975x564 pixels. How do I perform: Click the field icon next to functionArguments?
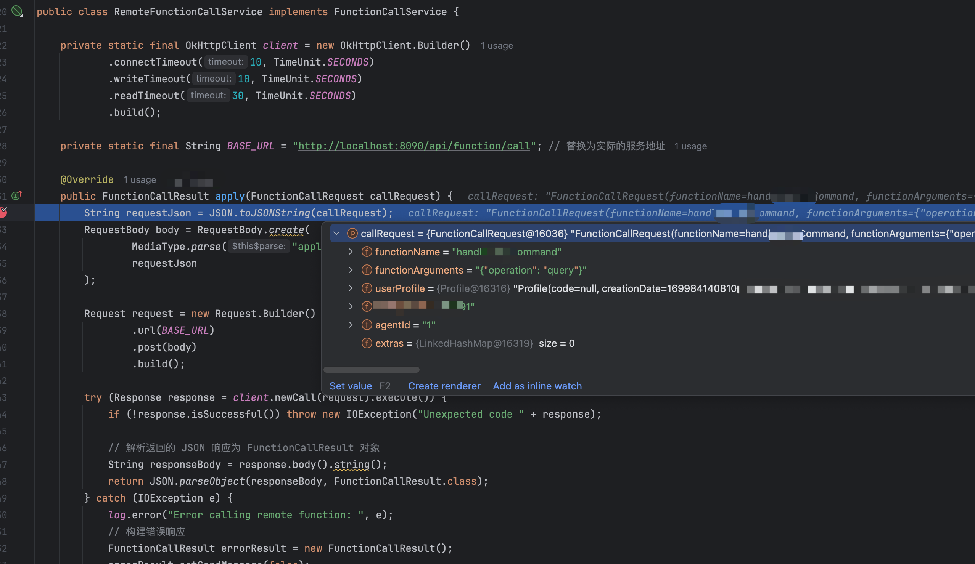(x=367, y=270)
